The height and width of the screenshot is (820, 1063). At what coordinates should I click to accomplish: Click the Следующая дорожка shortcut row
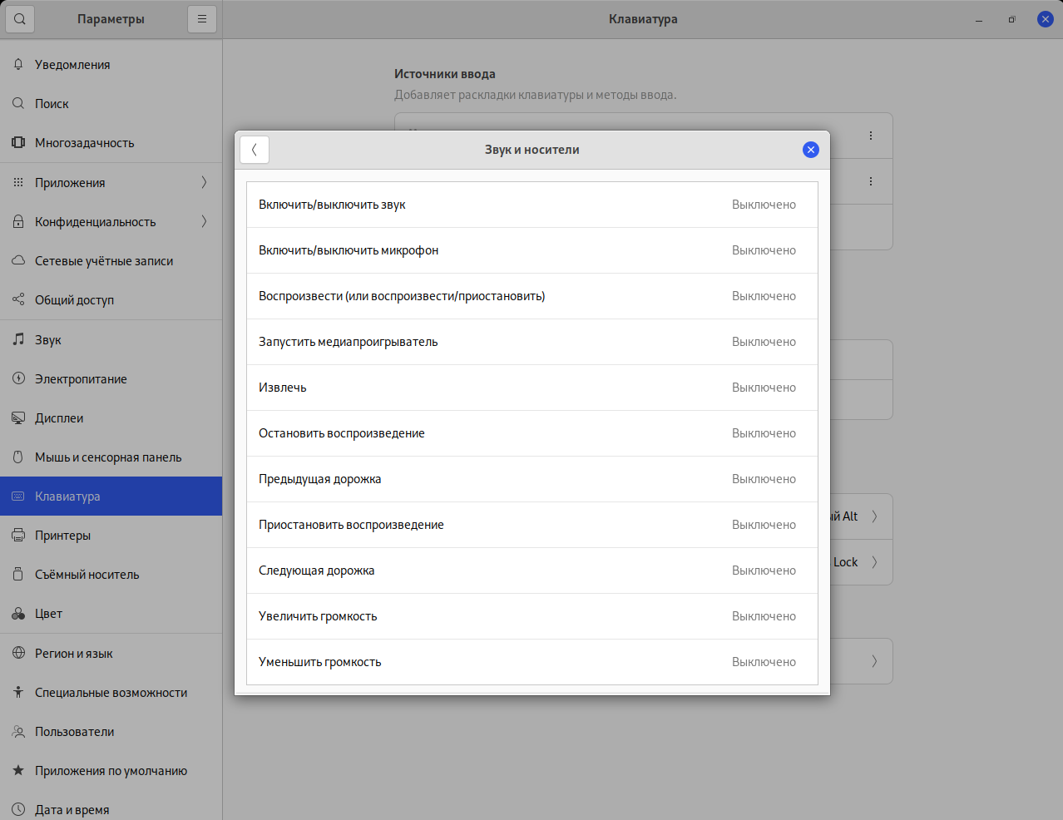click(531, 571)
